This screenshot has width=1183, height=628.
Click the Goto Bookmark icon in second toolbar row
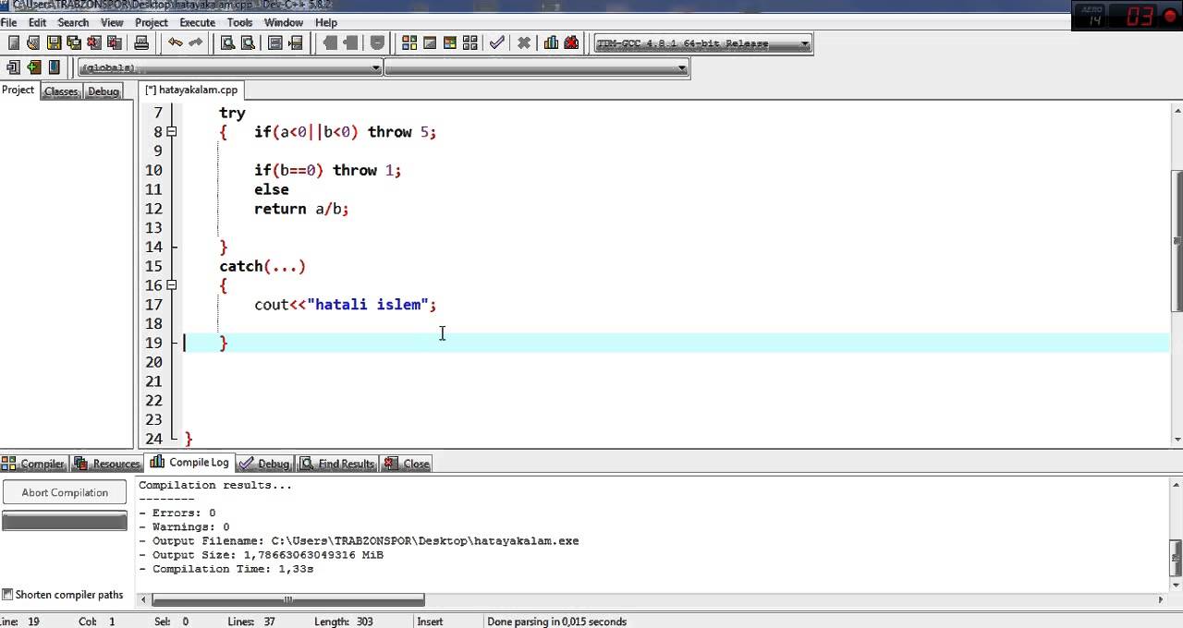(x=54, y=67)
